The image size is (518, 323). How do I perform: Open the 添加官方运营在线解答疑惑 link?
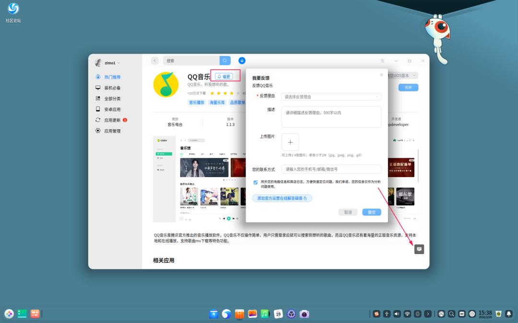point(283,198)
